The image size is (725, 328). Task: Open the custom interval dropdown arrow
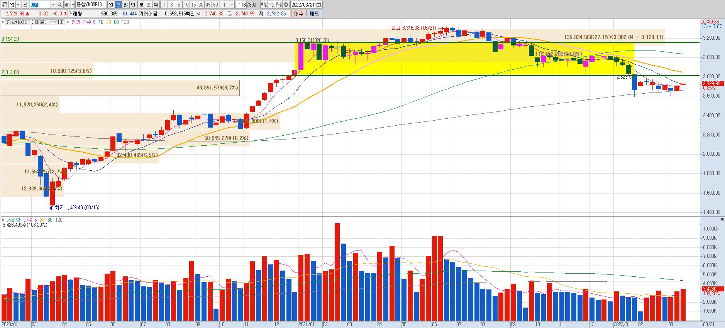(x=232, y=5)
